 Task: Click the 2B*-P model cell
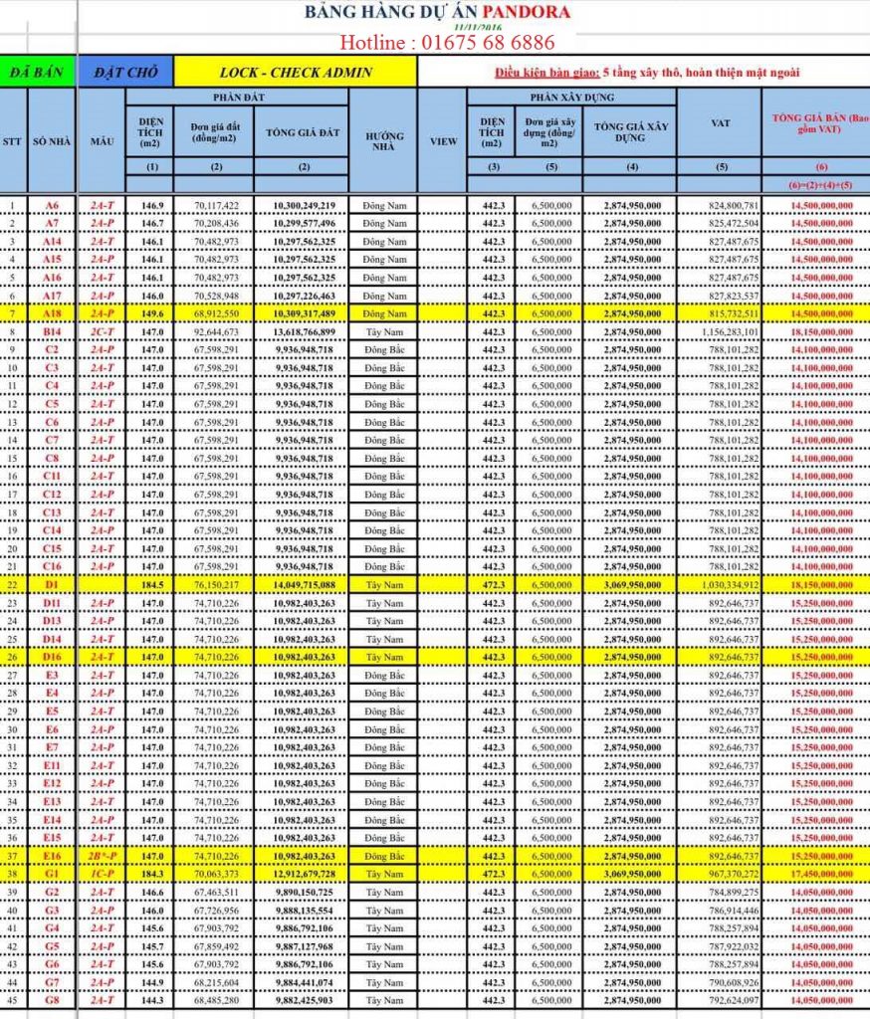click(103, 856)
